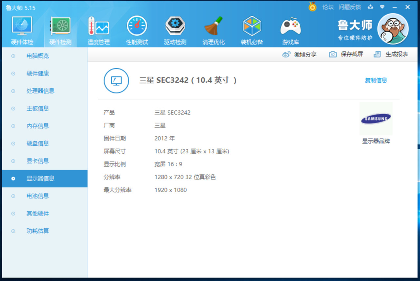Click the 分辨率 label

pyautogui.click(x=112, y=177)
